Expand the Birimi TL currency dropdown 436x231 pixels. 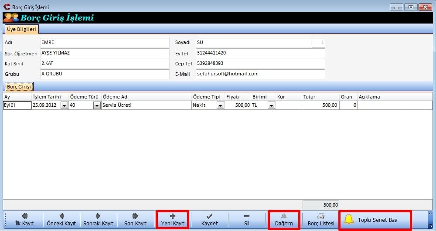click(x=271, y=105)
